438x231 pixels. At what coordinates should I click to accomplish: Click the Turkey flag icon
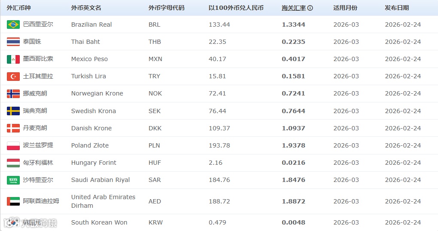point(13,76)
